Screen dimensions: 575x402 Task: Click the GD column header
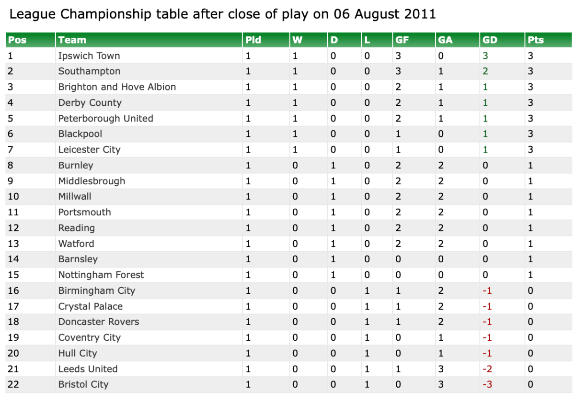[x=490, y=40]
